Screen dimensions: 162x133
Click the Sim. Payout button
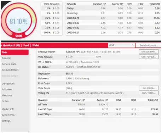(149, 57)
